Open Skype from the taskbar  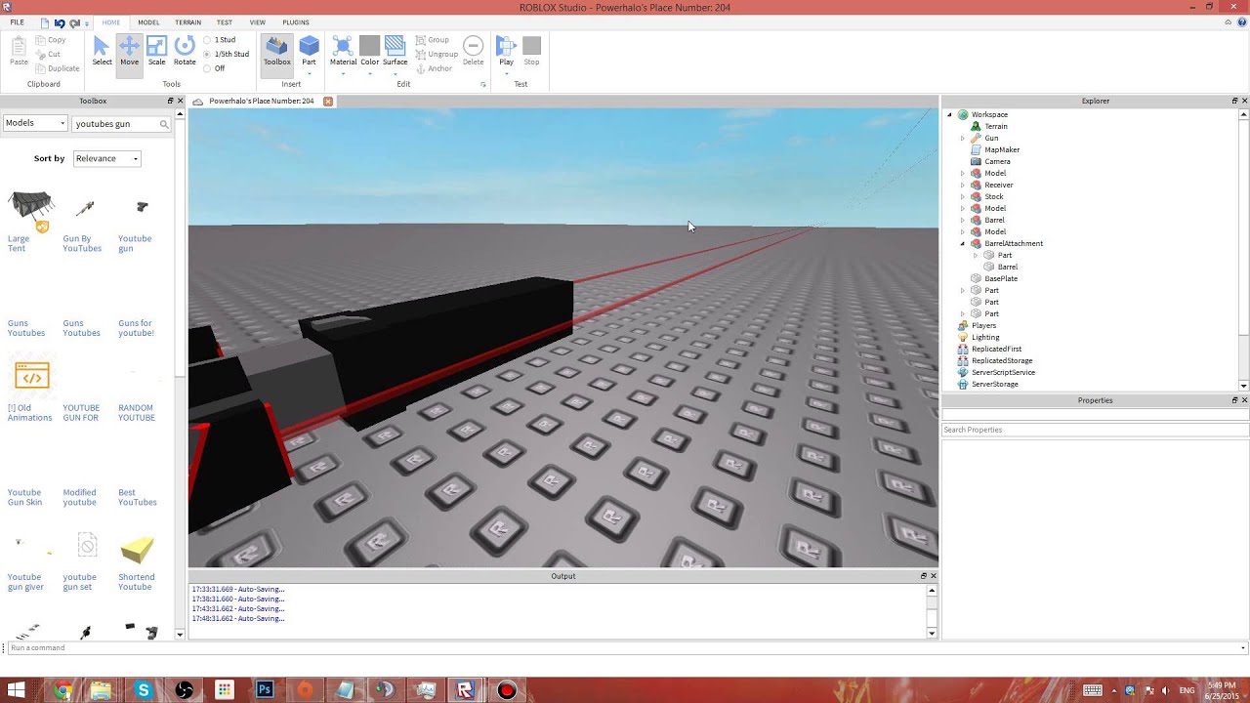(144, 690)
